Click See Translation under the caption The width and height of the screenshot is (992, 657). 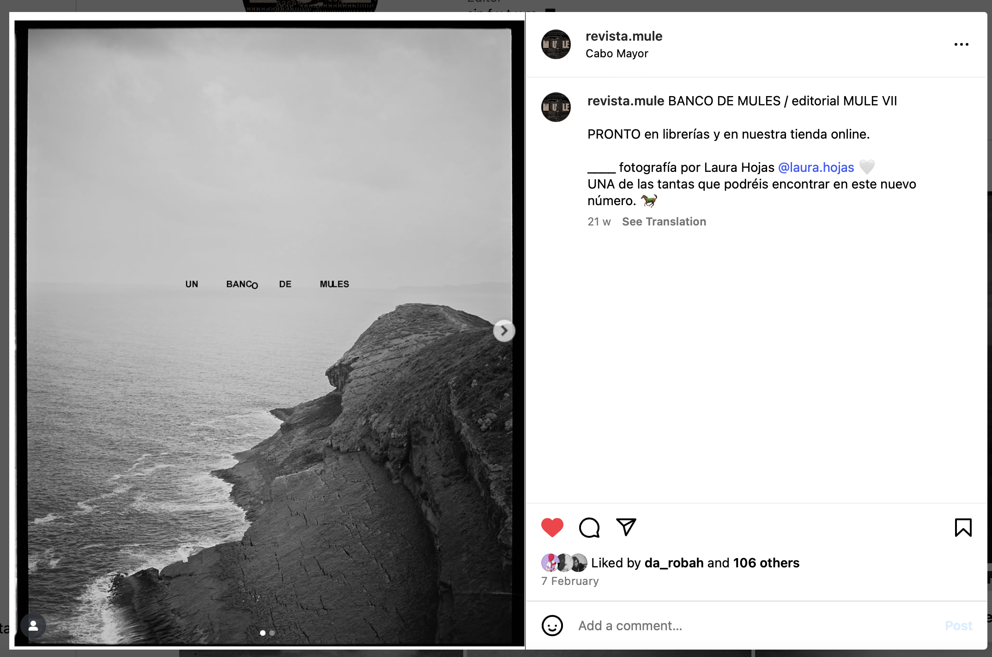point(664,222)
